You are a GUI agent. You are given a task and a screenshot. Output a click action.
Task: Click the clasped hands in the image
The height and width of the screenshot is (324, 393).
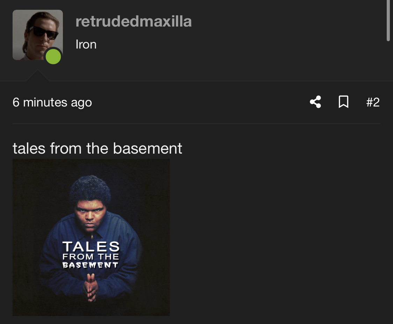(x=90, y=287)
